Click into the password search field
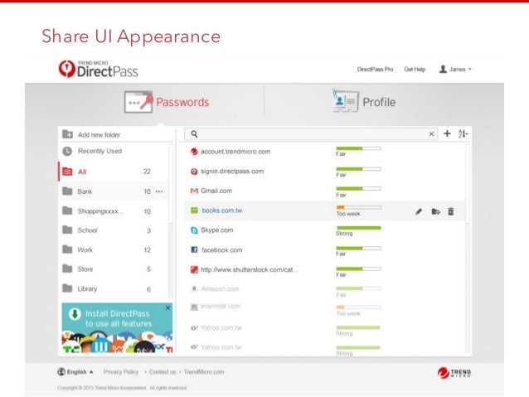 (311, 134)
